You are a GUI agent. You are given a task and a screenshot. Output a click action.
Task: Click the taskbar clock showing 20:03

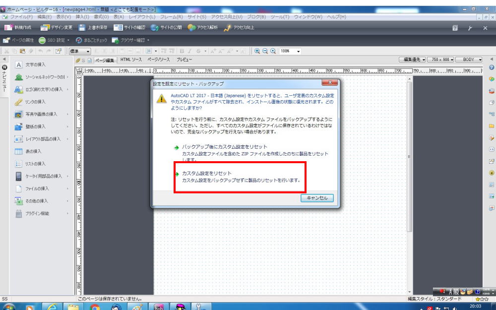point(476,306)
